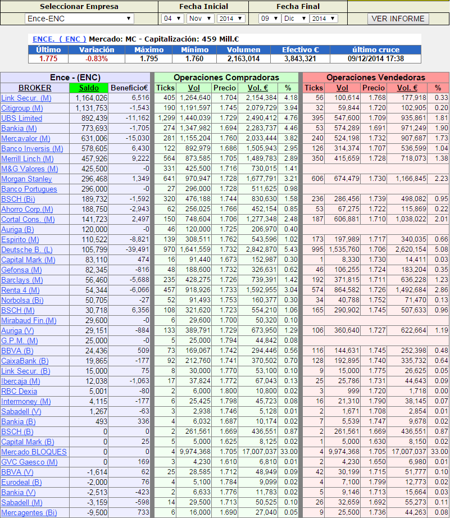This screenshot has height=518, width=450.
Task: Select the Último price value 1.775
Action: pyautogui.click(x=48, y=59)
